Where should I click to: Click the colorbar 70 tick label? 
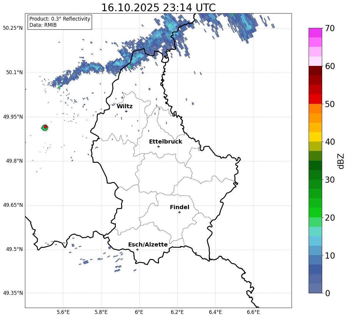click(330, 29)
